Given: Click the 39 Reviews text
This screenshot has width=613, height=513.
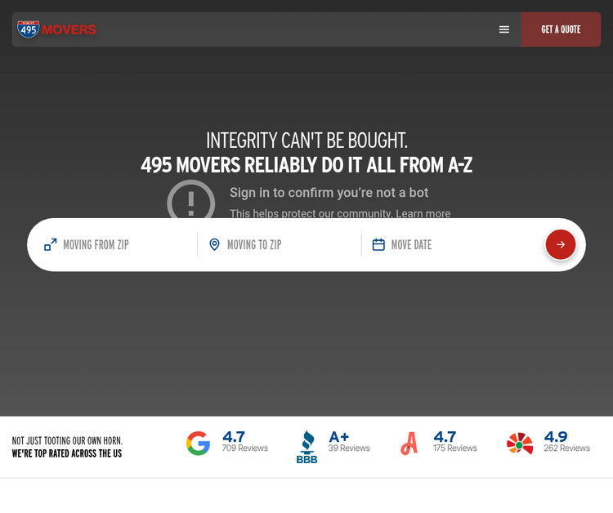Looking at the screenshot, I should (349, 448).
